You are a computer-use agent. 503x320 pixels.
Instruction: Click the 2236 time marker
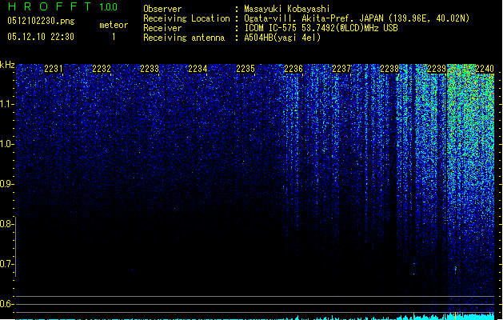(293, 69)
